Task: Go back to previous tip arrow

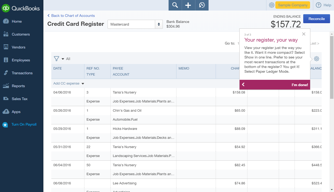Action: 243,85
